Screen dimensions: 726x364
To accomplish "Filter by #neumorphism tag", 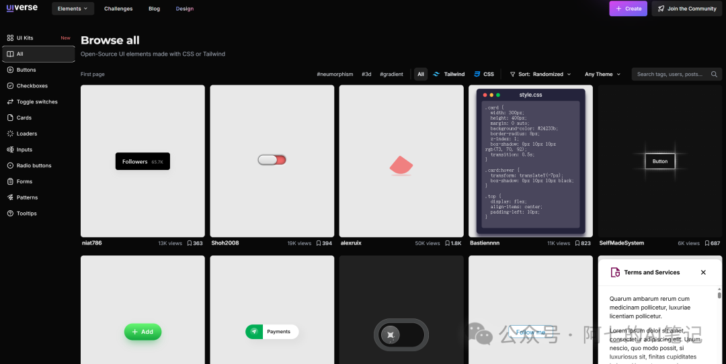I will (335, 74).
